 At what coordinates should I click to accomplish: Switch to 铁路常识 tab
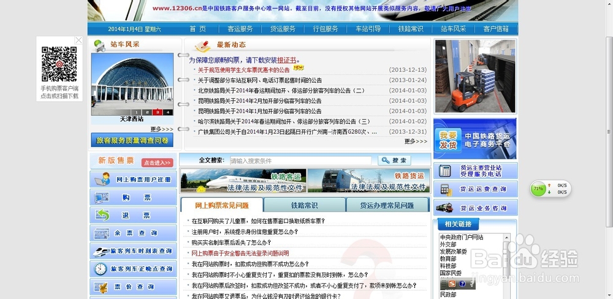(304, 205)
